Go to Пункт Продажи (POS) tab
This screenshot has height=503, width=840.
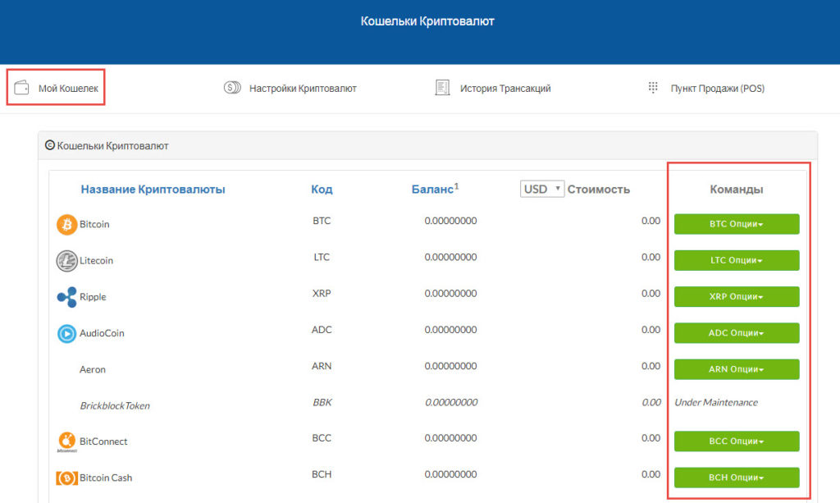tap(706, 88)
